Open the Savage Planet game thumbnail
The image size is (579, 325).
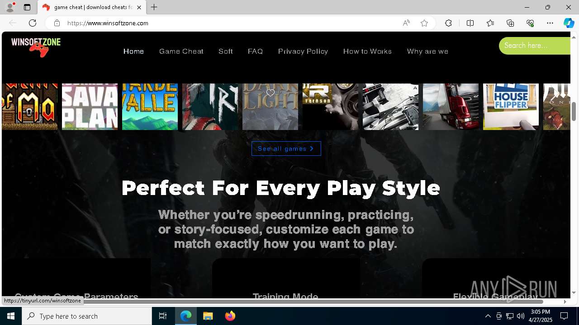coord(90,107)
